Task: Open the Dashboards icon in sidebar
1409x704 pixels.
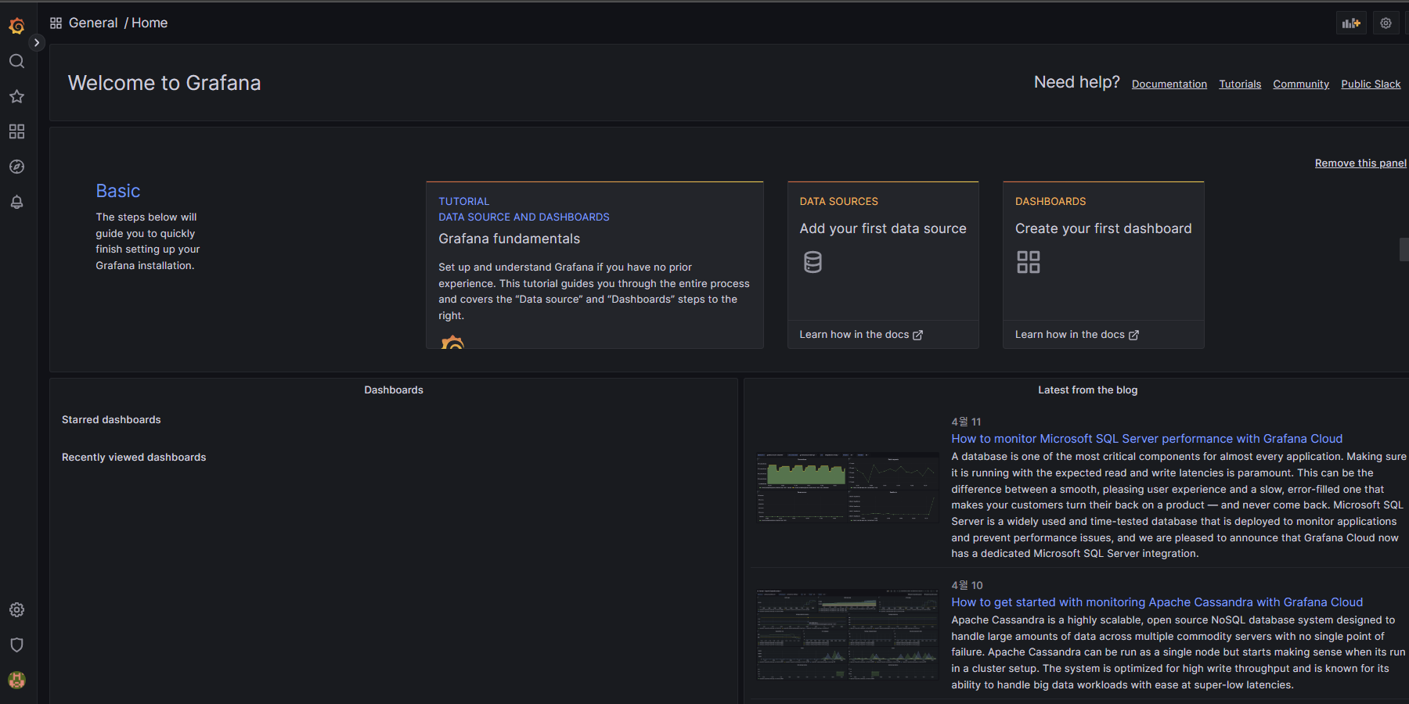Action: (16, 131)
